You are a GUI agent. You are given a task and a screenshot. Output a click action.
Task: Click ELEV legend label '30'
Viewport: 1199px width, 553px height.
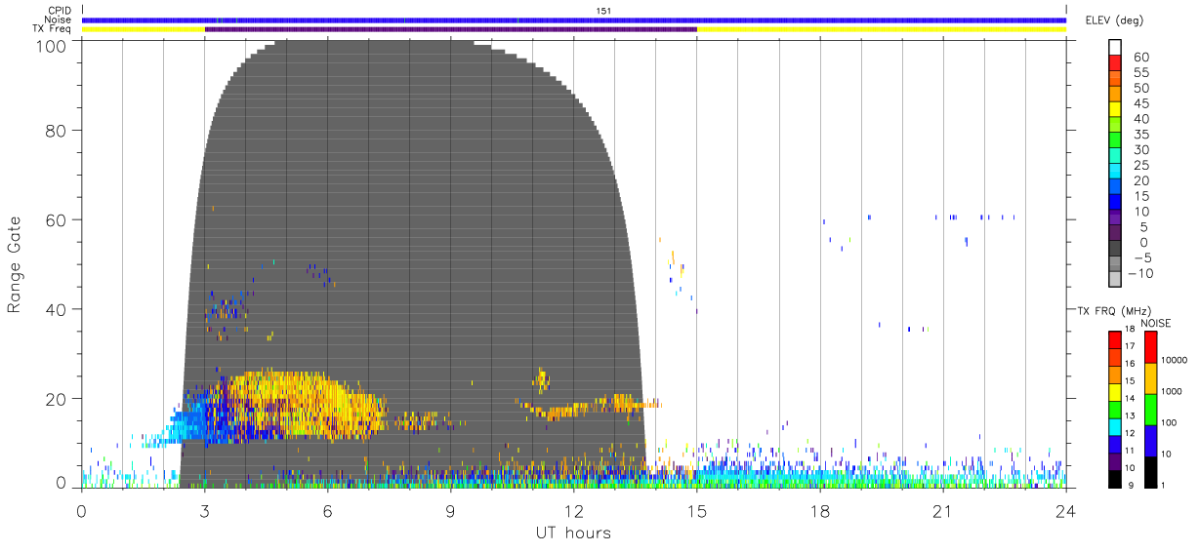pyautogui.click(x=1139, y=150)
